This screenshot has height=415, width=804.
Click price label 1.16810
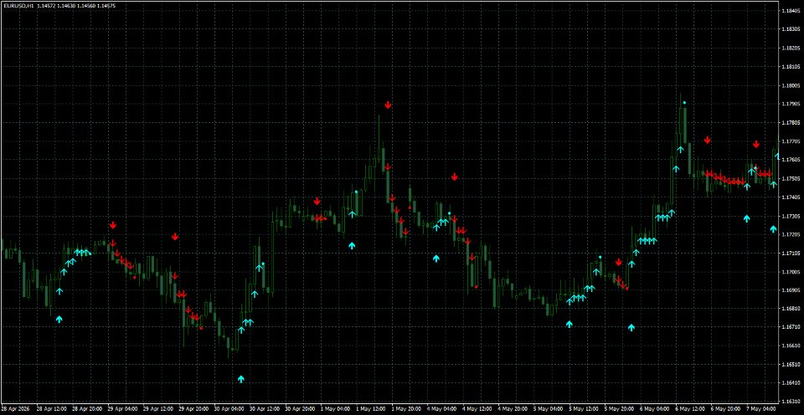coord(790,309)
